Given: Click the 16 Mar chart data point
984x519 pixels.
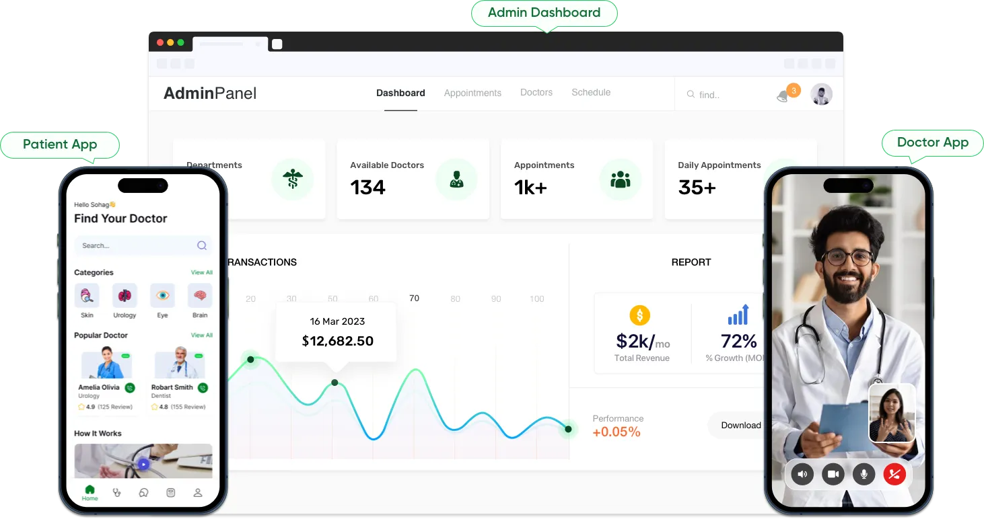Looking at the screenshot, I should pos(335,383).
